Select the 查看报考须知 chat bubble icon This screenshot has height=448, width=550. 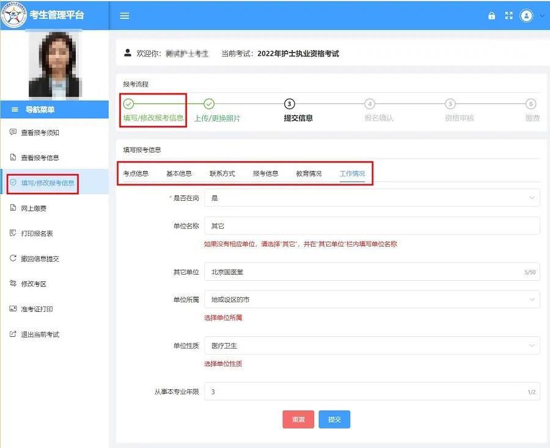(13, 132)
